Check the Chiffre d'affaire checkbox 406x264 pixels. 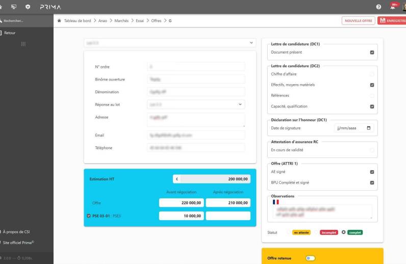[372, 74]
